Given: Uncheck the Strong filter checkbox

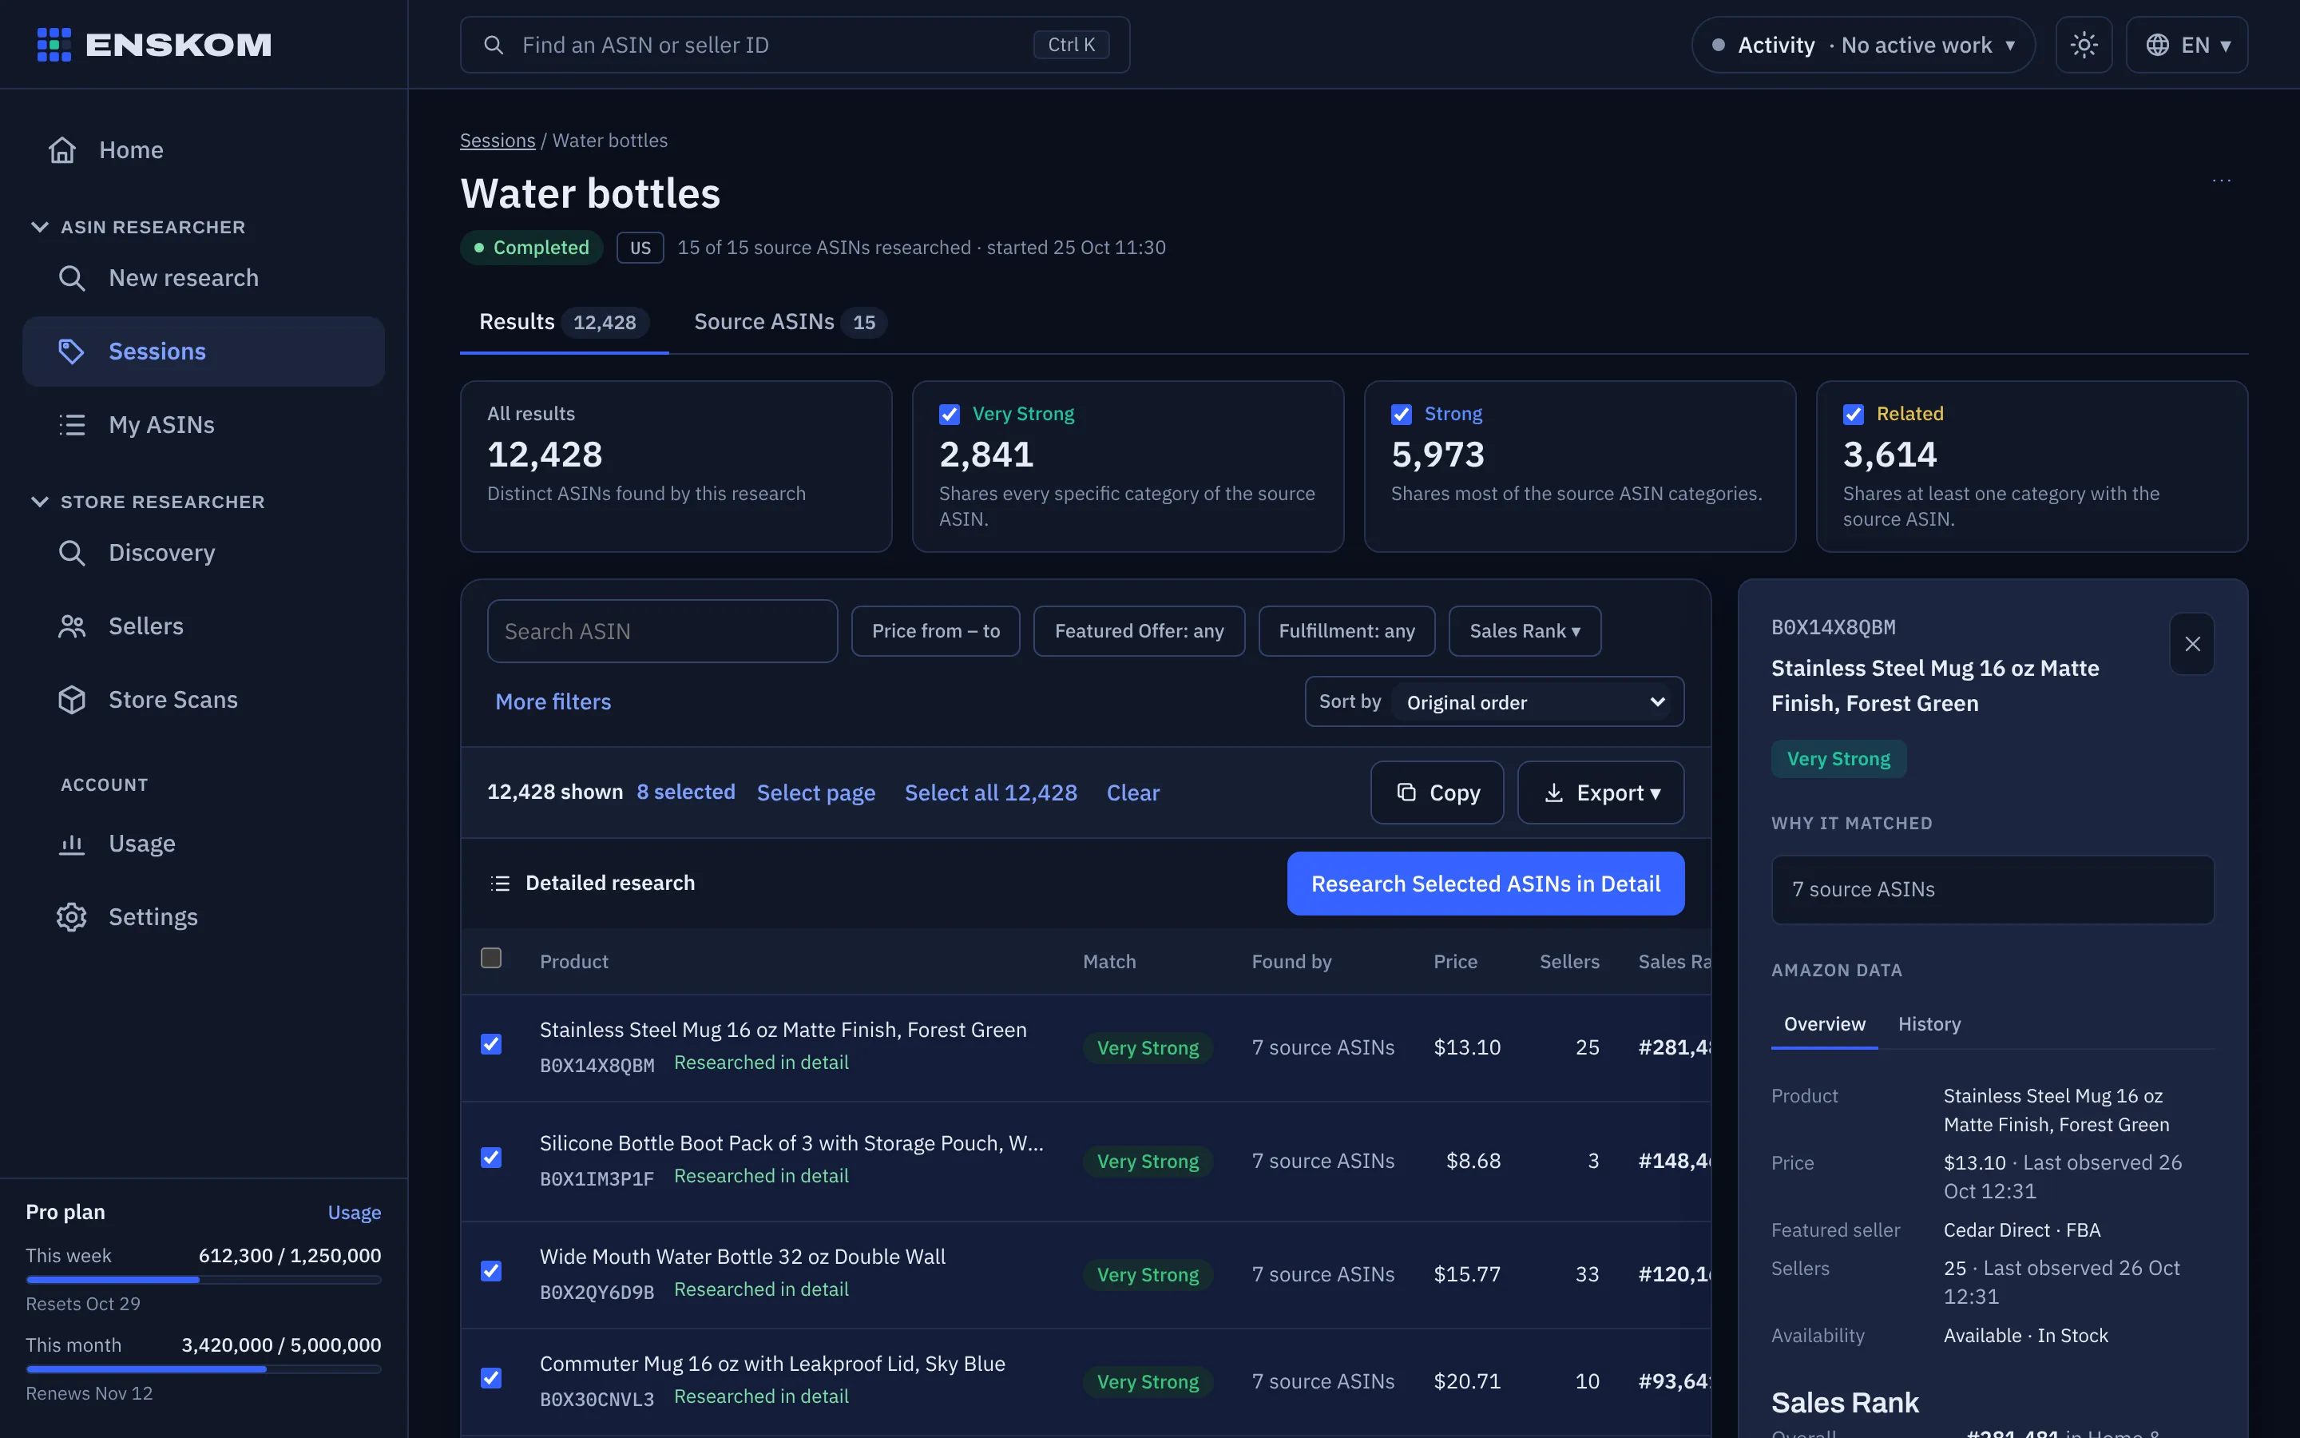Looking at the screenshot, I should click(x=1401, y=414).
